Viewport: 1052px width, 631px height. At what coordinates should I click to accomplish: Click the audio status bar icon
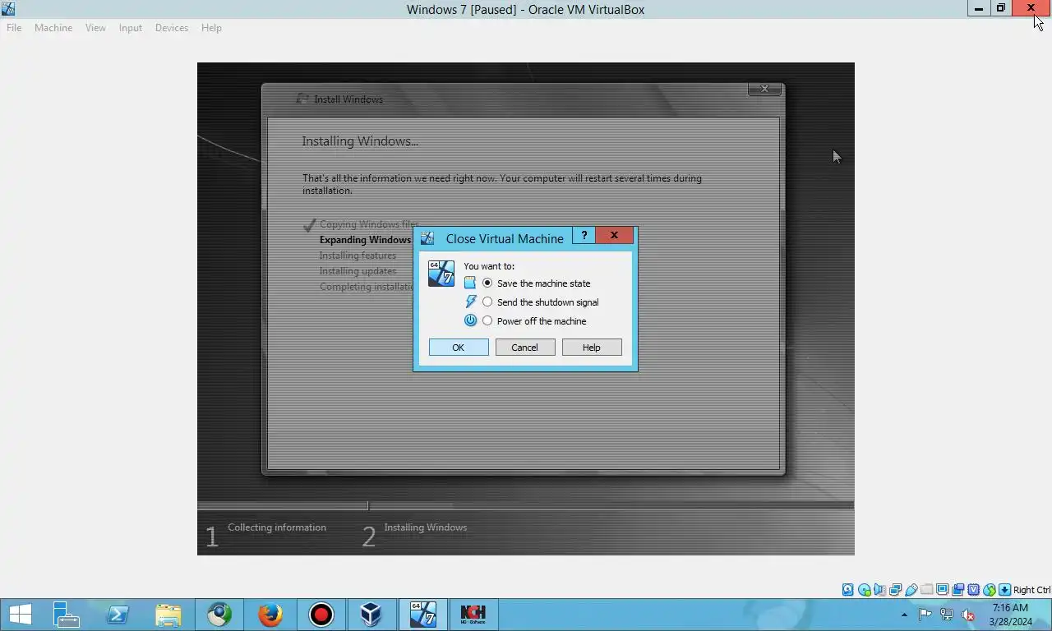tap(879, 590)
